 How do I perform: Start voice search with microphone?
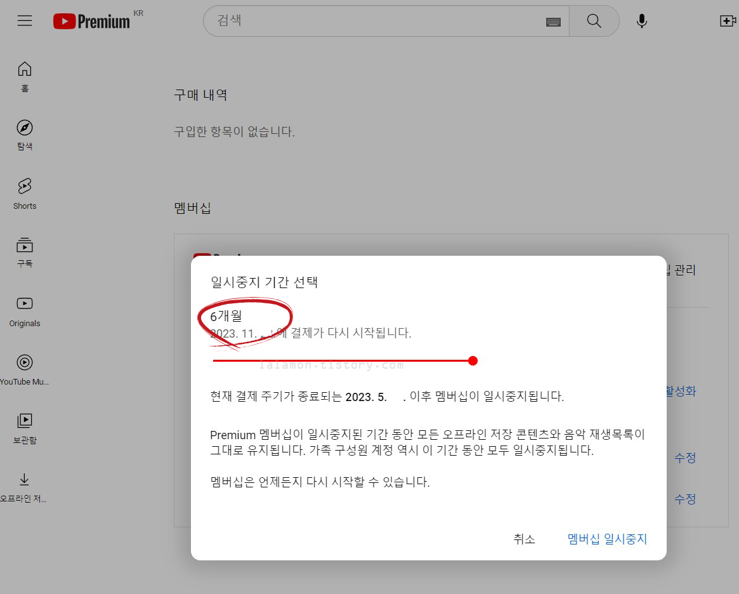point(641,21)
